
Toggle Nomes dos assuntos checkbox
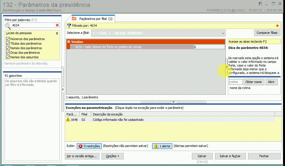point(8,57)
